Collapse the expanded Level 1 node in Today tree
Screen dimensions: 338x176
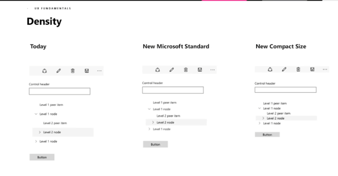point(36,114)
